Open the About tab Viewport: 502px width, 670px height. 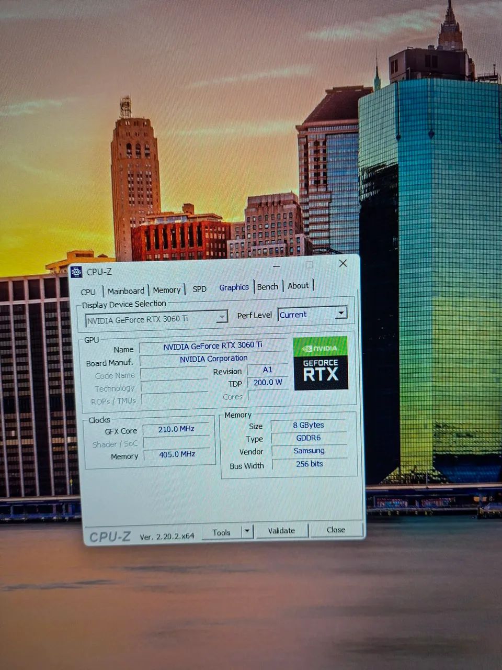tap(298, 286)
